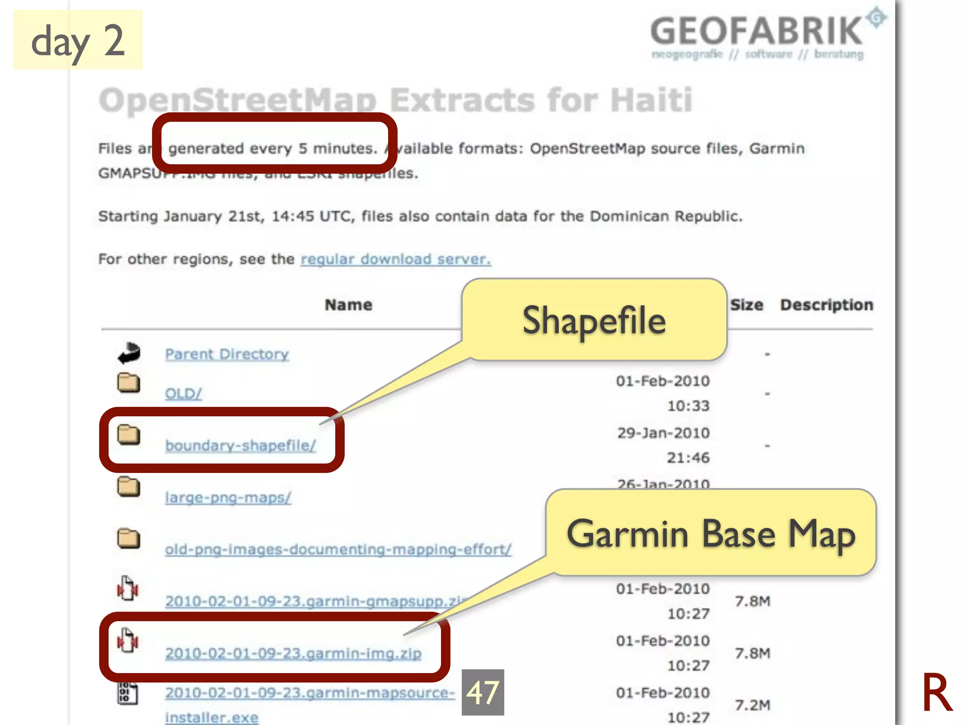Click the 01-Feb-2010 10:33 date of OLD/
Viewport: 967px width, 725px height.
663,393
